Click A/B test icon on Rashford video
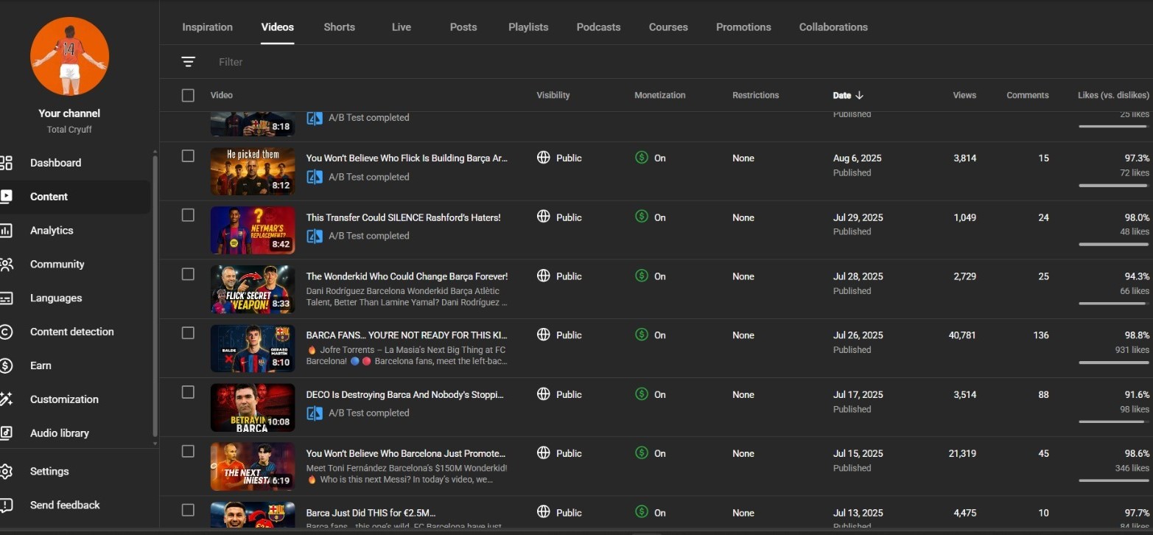This screenshot has height=535, width=1153. tap(315, 237)
